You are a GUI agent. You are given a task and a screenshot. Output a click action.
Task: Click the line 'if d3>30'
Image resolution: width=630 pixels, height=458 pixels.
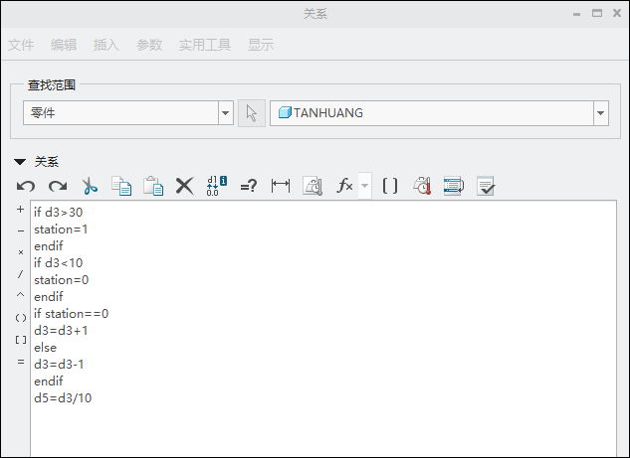click(x=59, y=213)
